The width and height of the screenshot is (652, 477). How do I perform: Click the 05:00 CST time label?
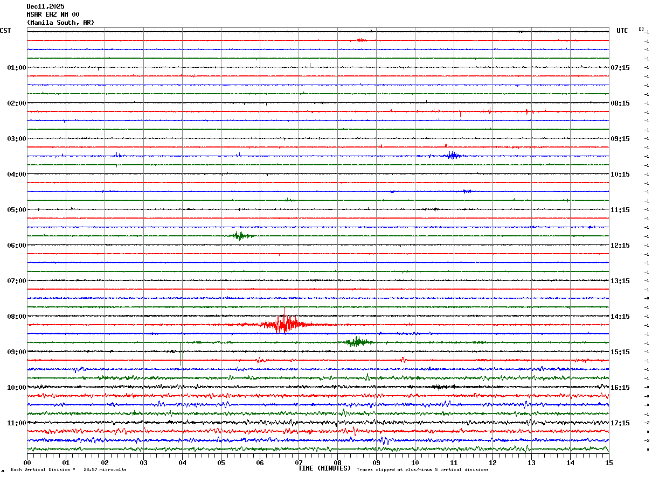[x=16, y=209]
